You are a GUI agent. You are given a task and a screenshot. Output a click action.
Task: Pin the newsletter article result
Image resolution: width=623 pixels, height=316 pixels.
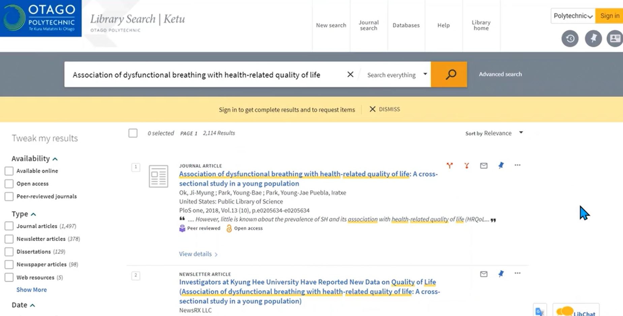point(501,274)
